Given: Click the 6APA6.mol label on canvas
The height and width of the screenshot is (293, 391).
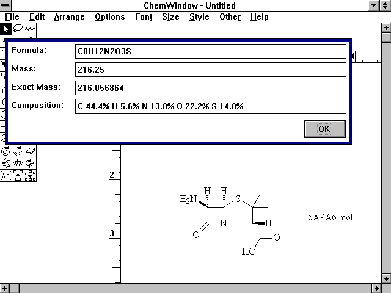Looking at the screenshot, I should tap(331, 217).
